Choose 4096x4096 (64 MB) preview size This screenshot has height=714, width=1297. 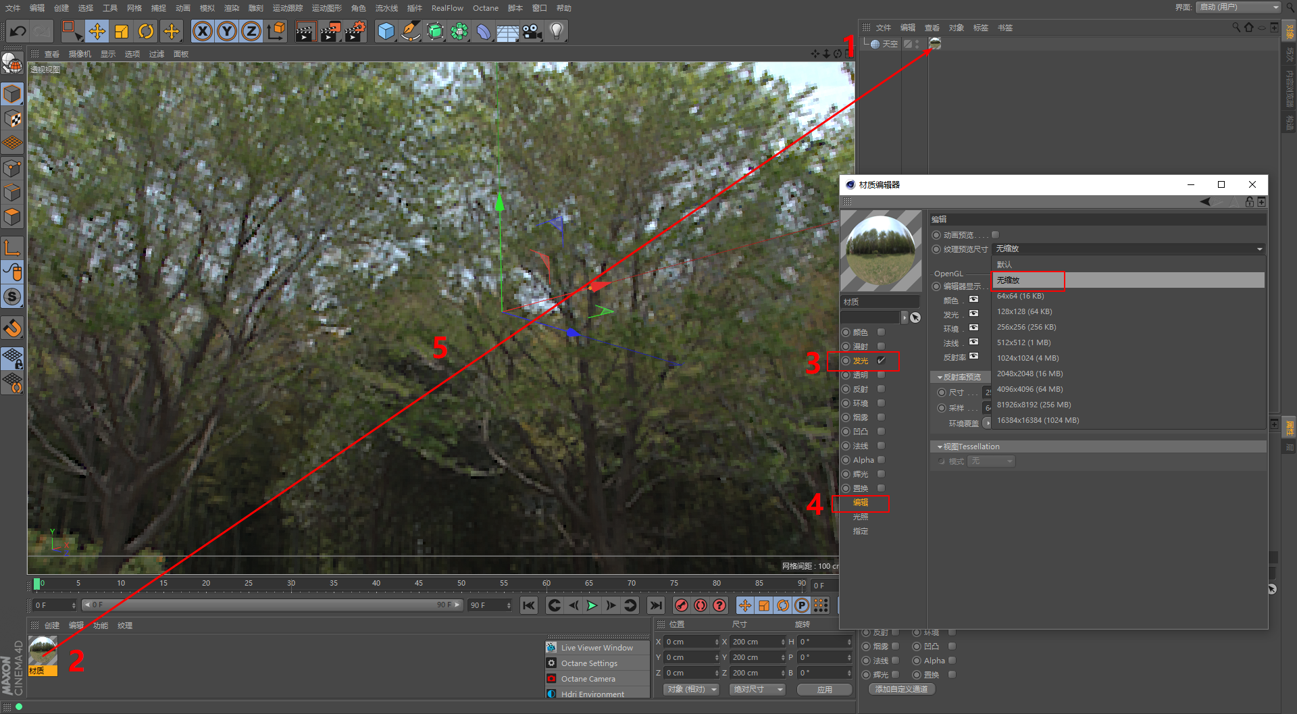[1128, 389]
